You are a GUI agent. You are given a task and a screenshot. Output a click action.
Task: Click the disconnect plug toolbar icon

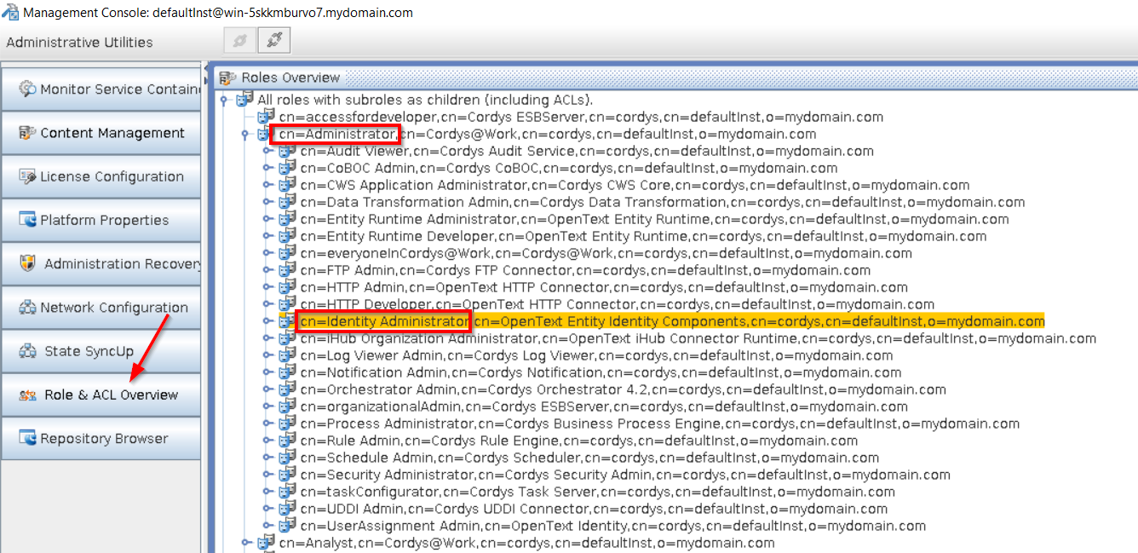click(x=273, y=40)
